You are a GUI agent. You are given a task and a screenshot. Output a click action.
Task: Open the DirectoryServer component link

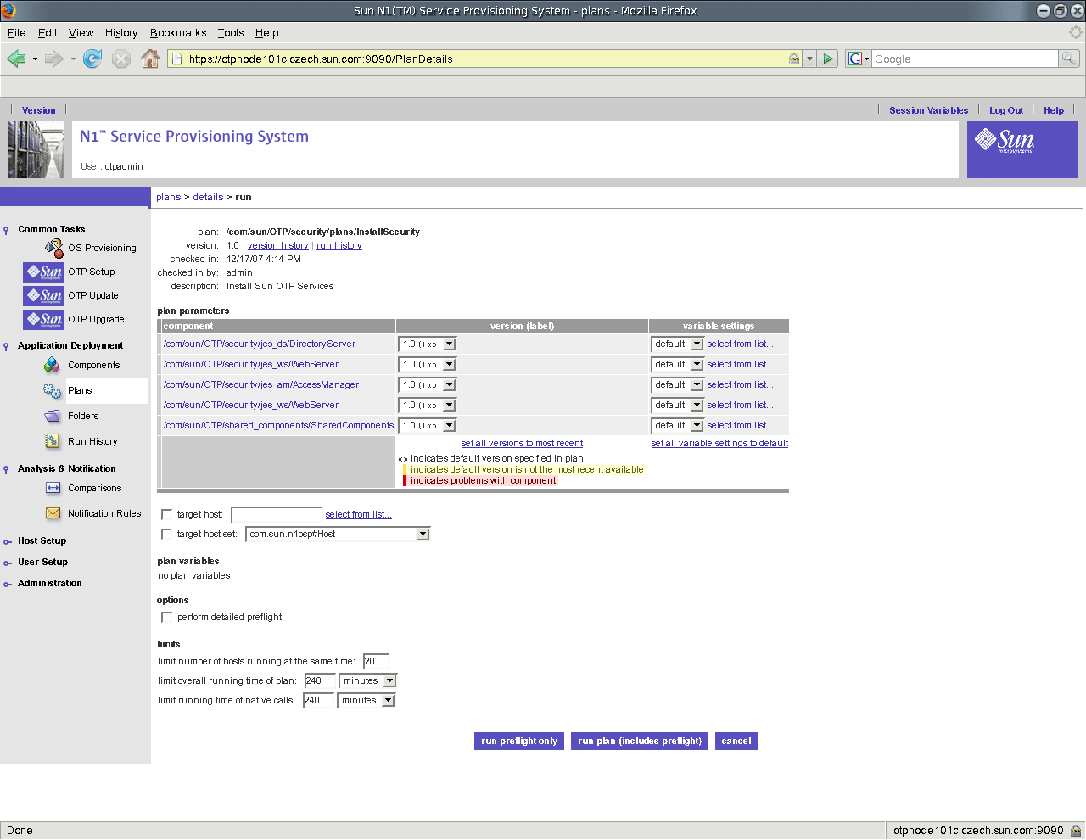[x=259, y=344]
